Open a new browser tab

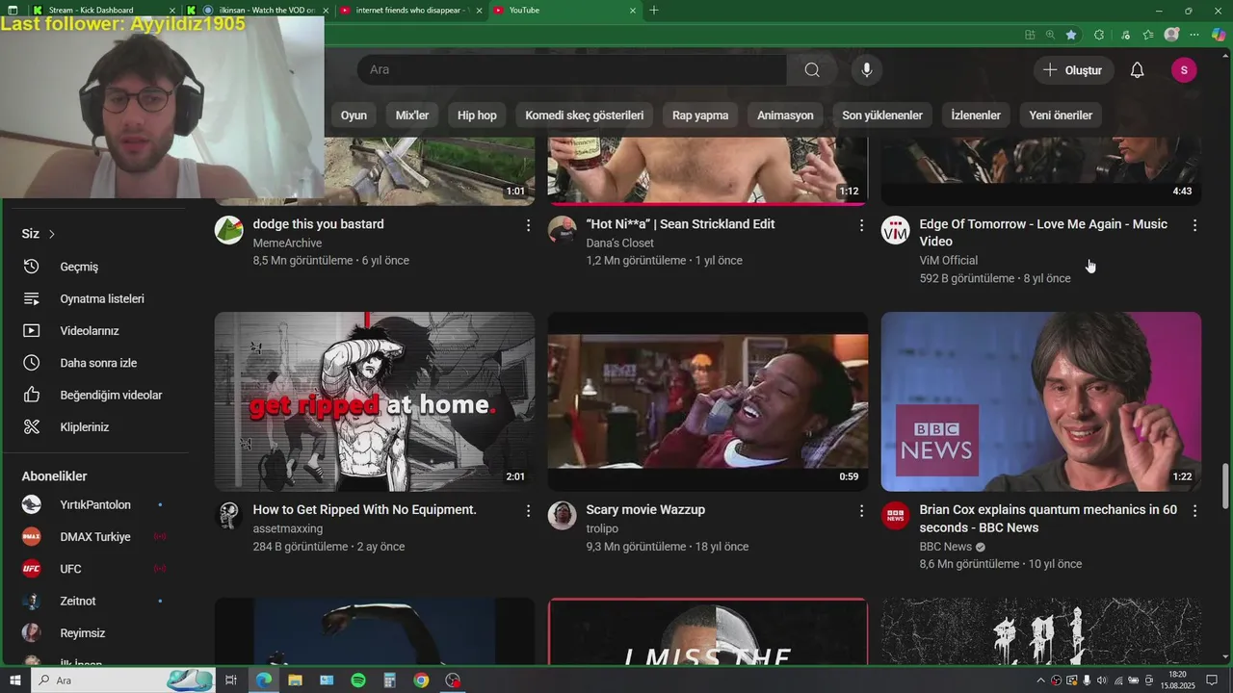654,10
